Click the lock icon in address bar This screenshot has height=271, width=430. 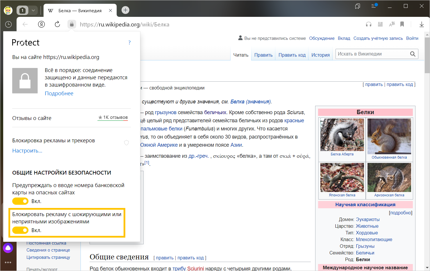tap(72, 24)
